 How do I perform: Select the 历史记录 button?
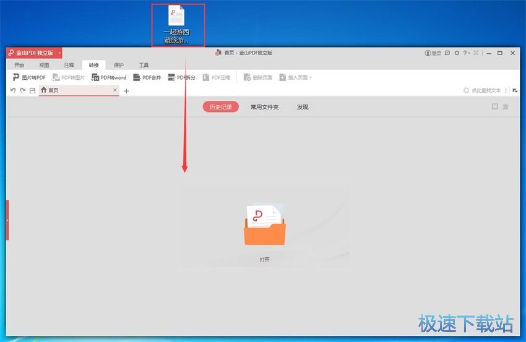pyautogui.click(x=221, y=107)
